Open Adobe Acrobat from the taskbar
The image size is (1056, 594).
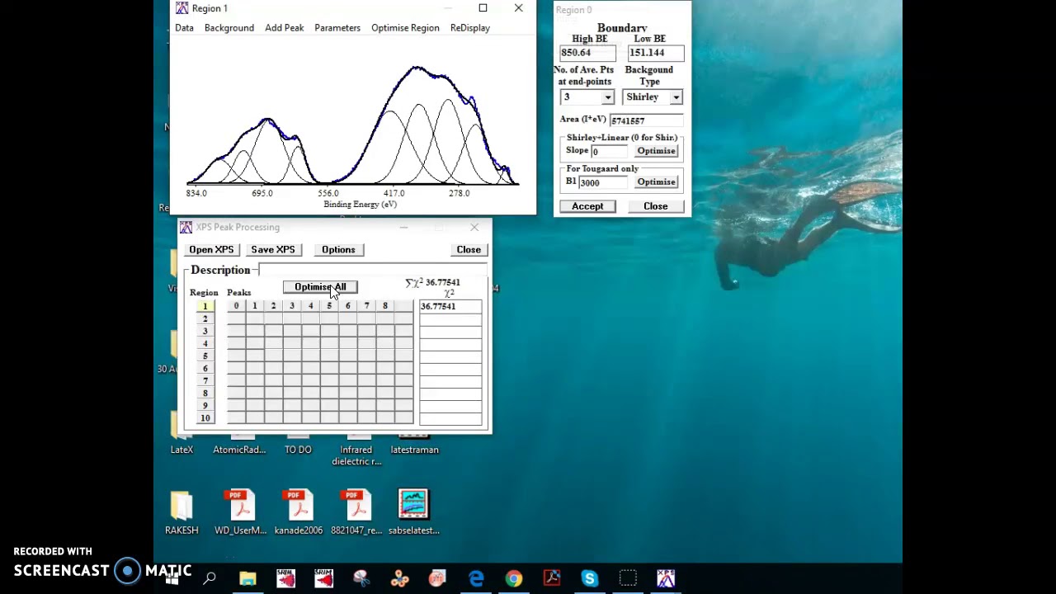point(552,578)
